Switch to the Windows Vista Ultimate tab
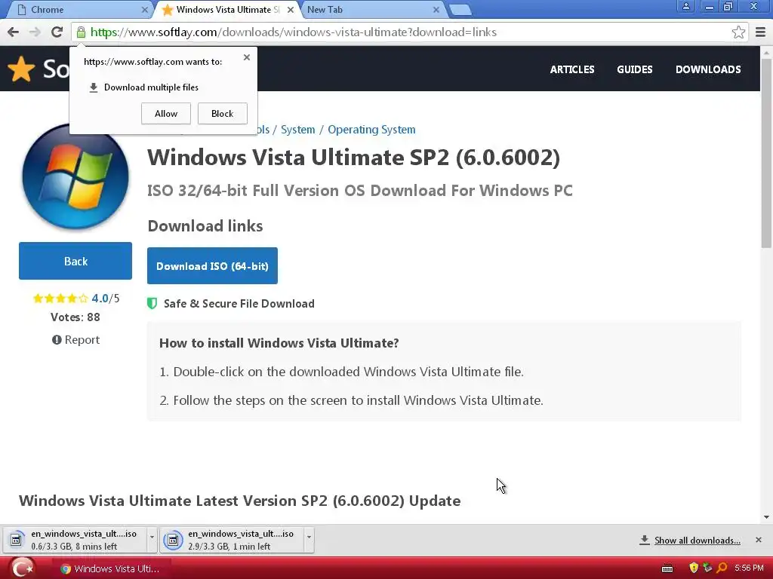Image resolution: width=773 pixels, height=579 pixels. [x=226, y=10]
